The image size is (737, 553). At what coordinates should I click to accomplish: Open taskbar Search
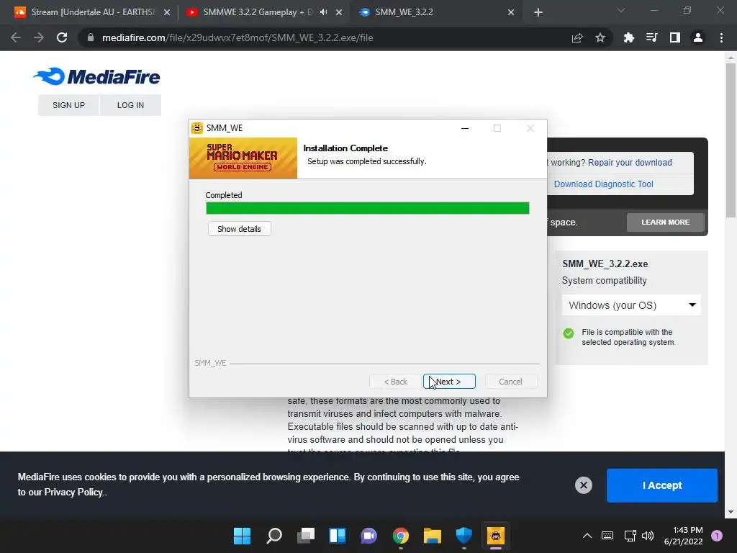click(274, 536)
